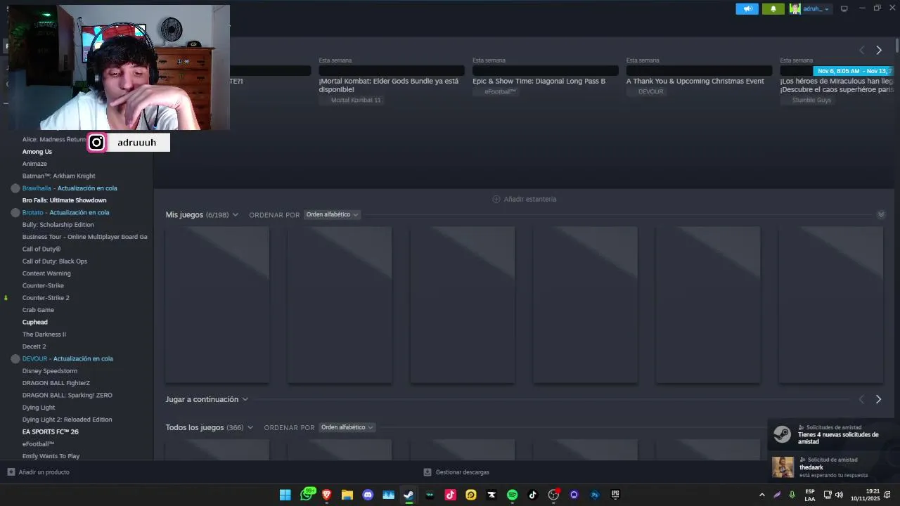
Task: Go to previous news items arrow
Action: (x=861, y=50)
